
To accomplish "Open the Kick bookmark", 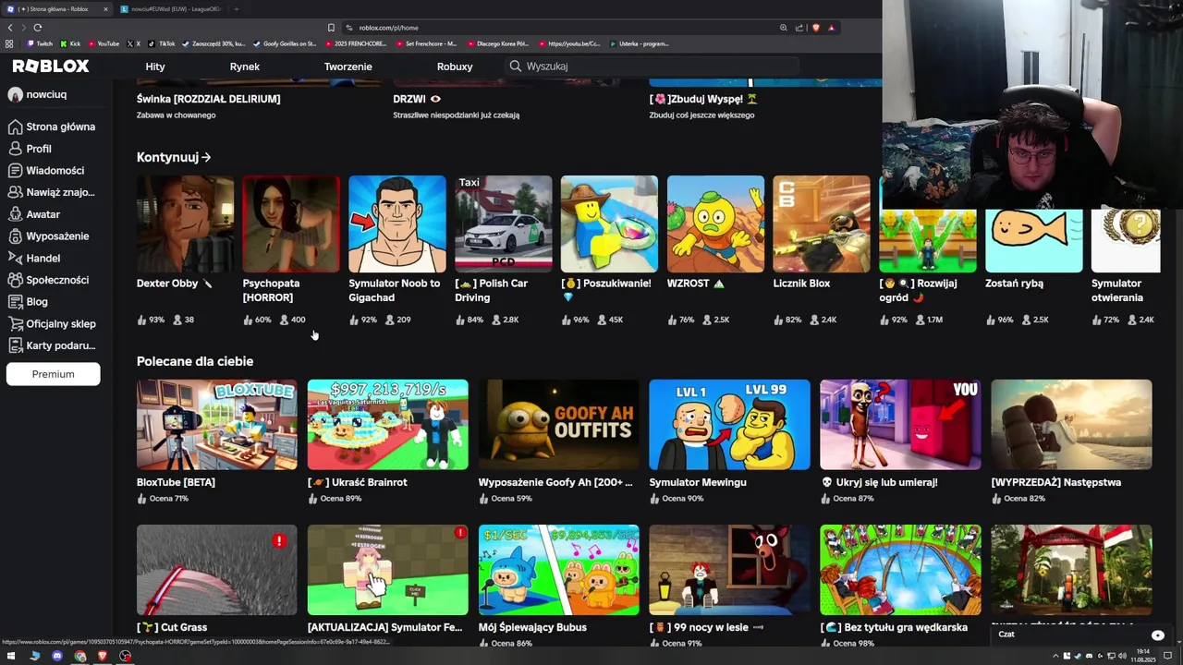I will pyautogui.click(x=71, y=43).
